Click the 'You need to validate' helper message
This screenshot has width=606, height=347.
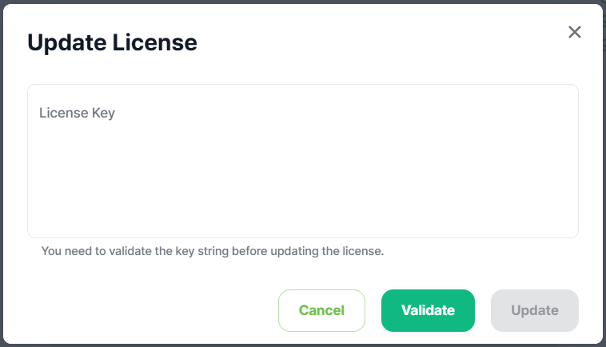click(213, 251)
